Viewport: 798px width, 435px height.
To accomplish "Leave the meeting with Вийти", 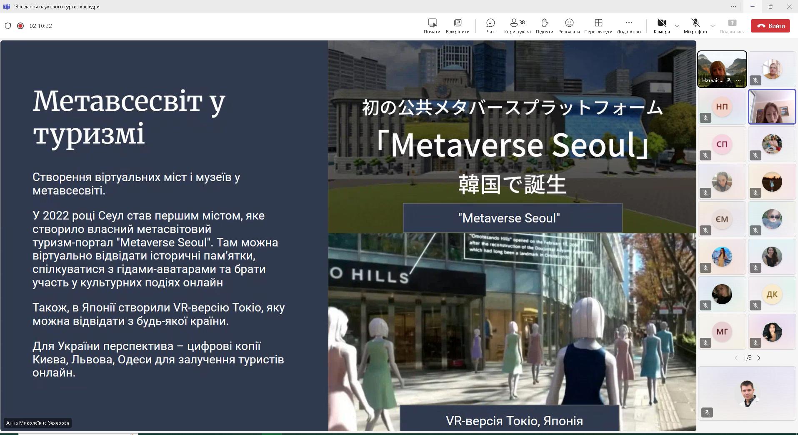I will pyautogui.click(x=771, y=26).
